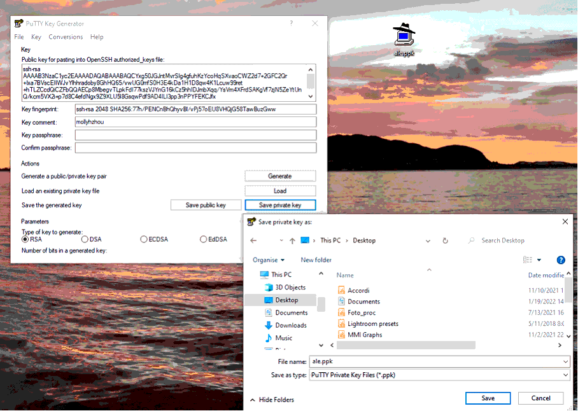Image resolution: width=578 pixels, height=411 pixels.
Task: Click the This PC breadcrumb computer icon
Action: click(x=305, y=240)
